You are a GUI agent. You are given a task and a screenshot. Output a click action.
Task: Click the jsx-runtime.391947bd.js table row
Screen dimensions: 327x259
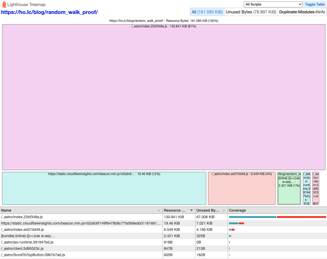pos(79,242)
